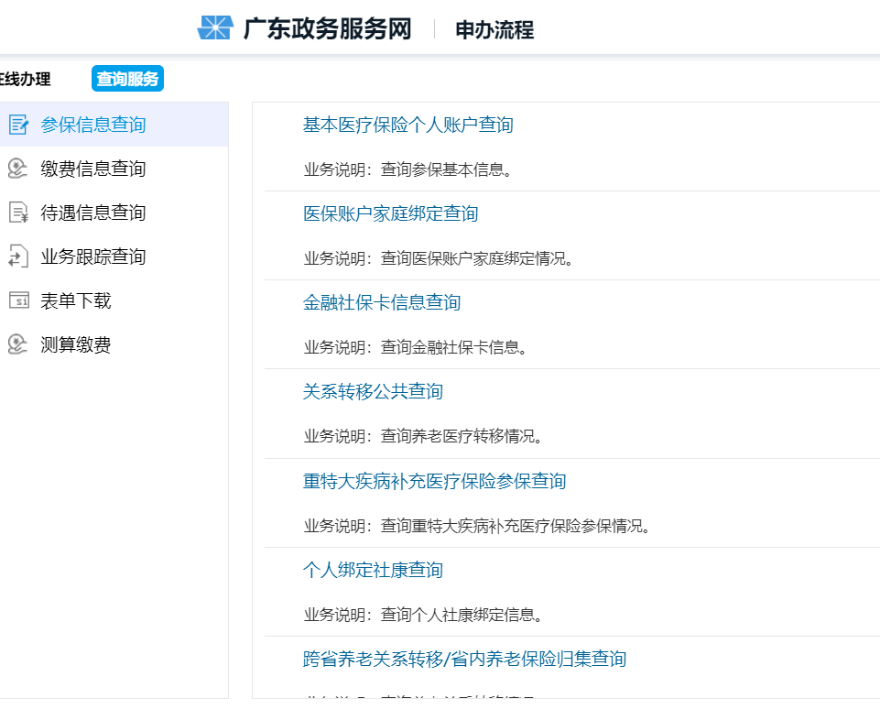The width and height of the screenshot is (880, 720).
Task: Click the 待遇信息查询 document icon
Action: tap(18, 213)
